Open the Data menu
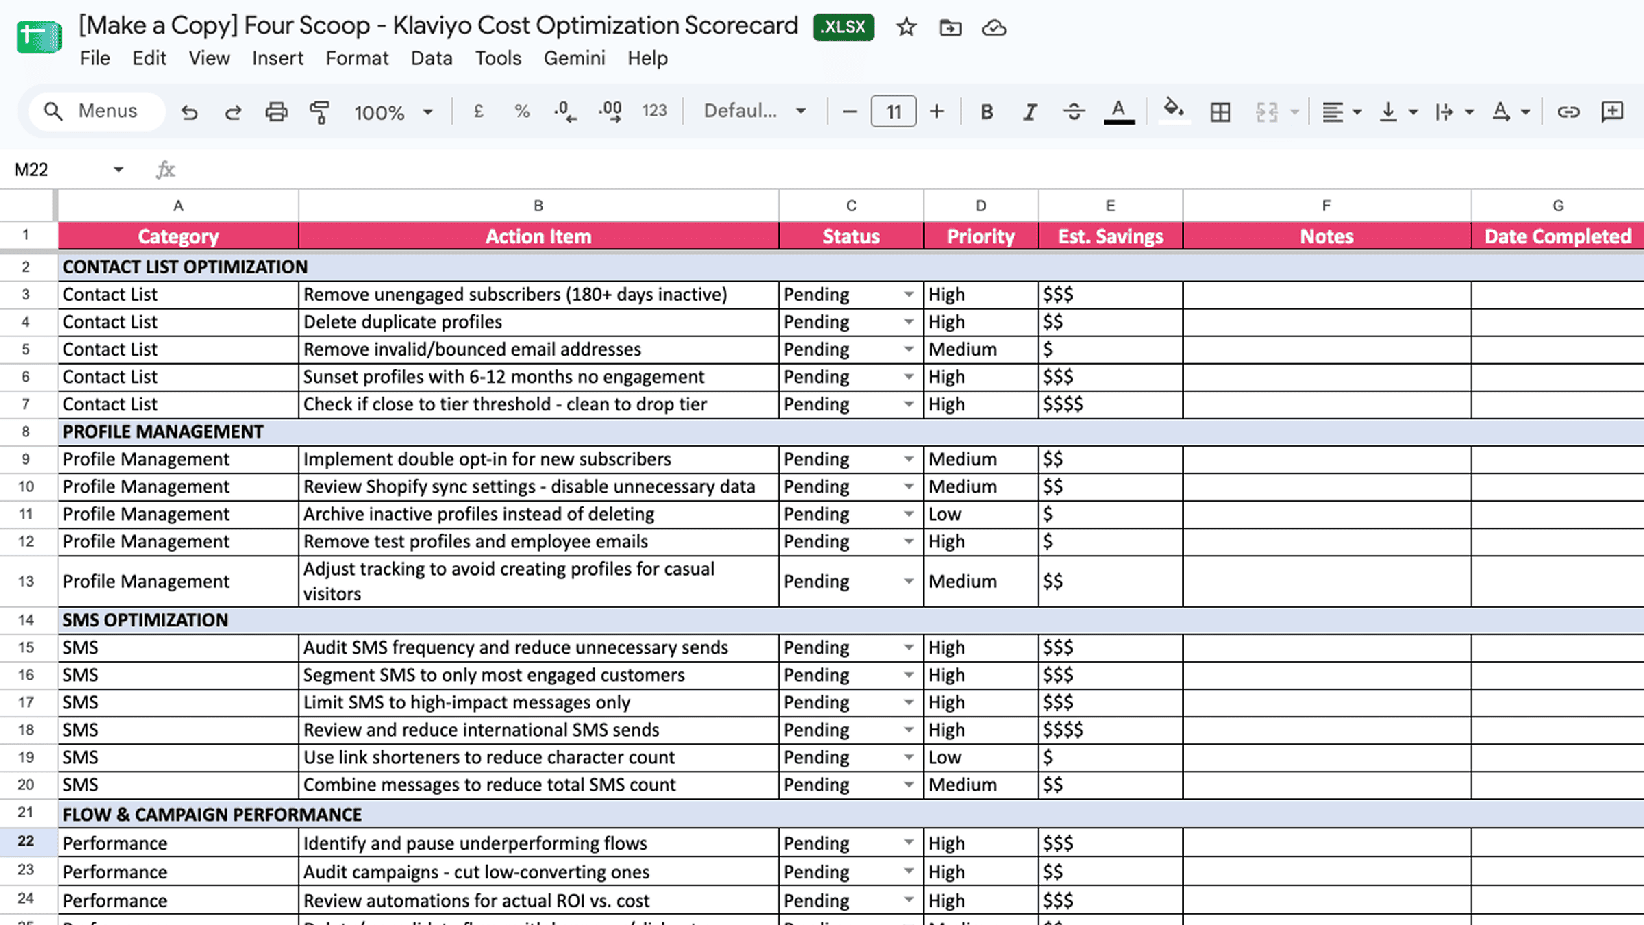The width and height of the screenshot is (1644, 925). tap(432, 58)
